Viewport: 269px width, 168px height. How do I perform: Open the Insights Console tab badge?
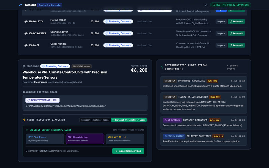(50, 5)
